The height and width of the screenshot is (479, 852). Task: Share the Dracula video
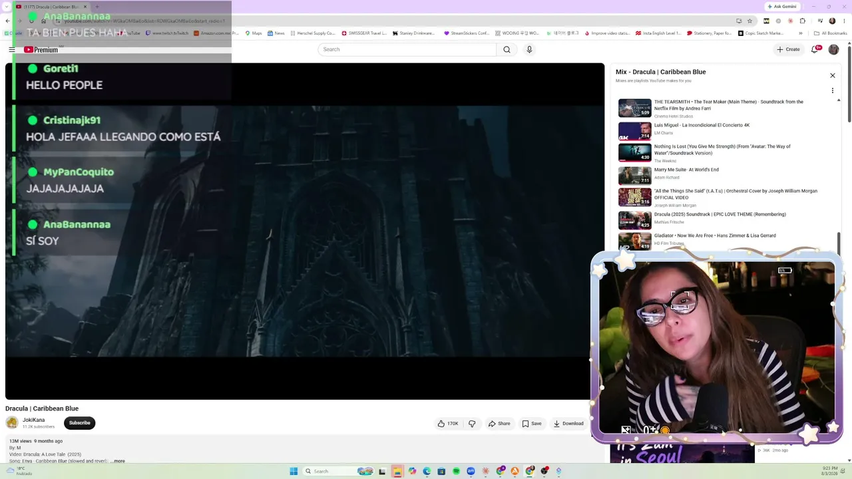[x=499, y=424]
